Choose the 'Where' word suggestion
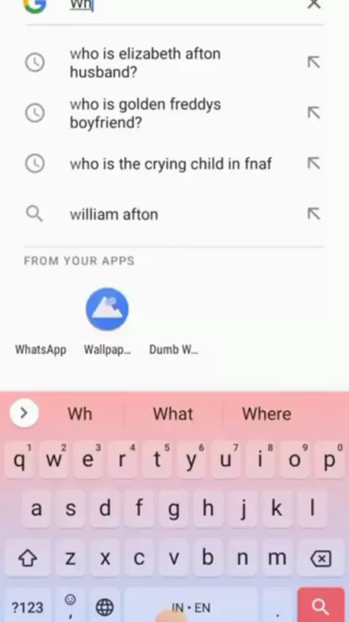 [x=267, y=414]
